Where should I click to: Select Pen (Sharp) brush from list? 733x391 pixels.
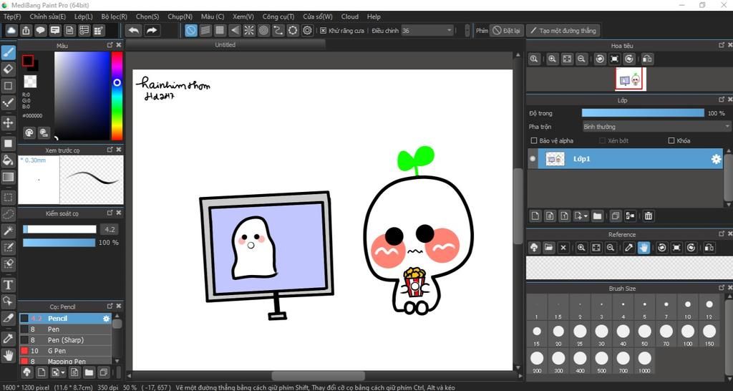coord(65,340)
